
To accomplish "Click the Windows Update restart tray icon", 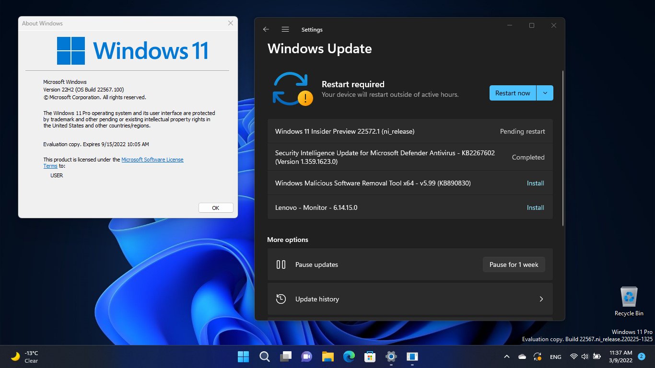I will [538, 356].
